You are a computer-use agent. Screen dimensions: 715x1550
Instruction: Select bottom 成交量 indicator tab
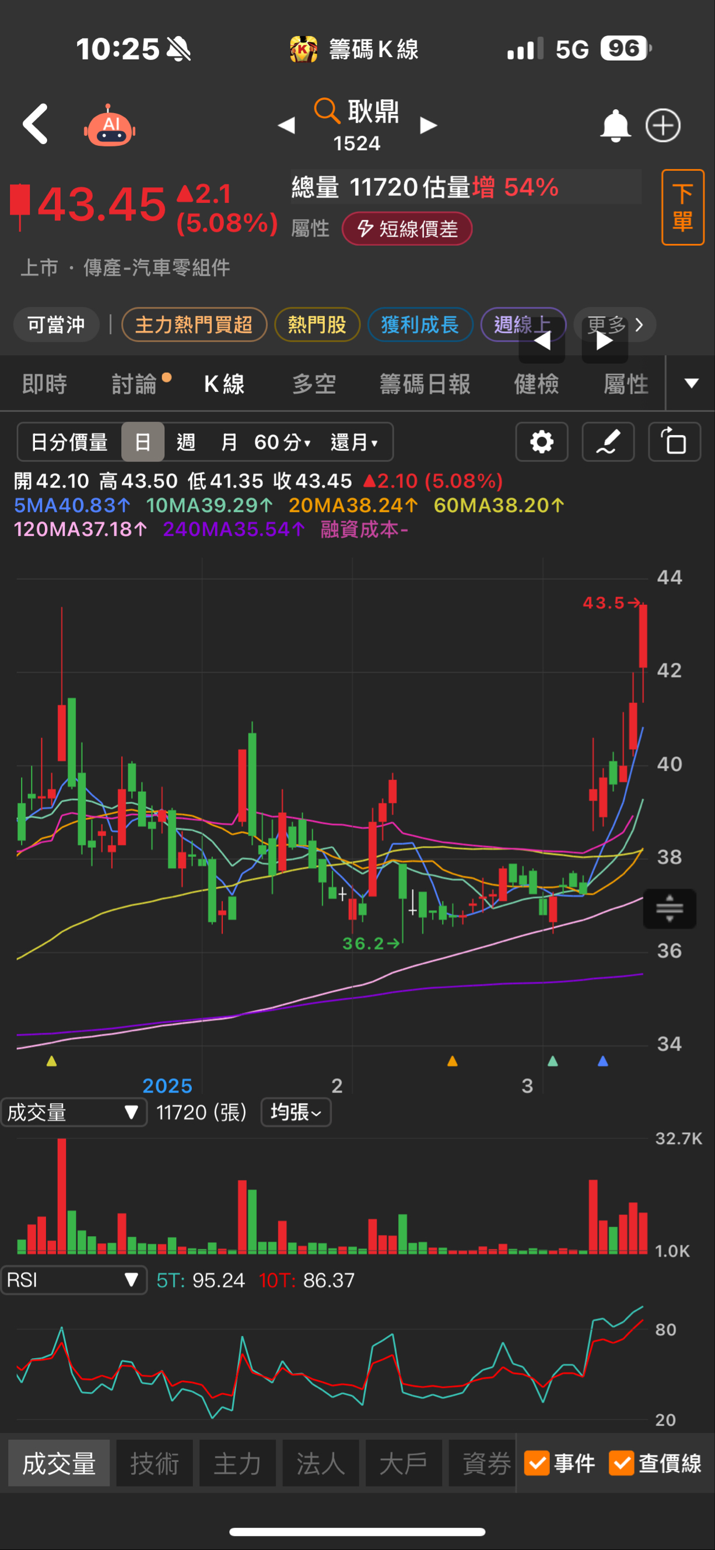59,1463
